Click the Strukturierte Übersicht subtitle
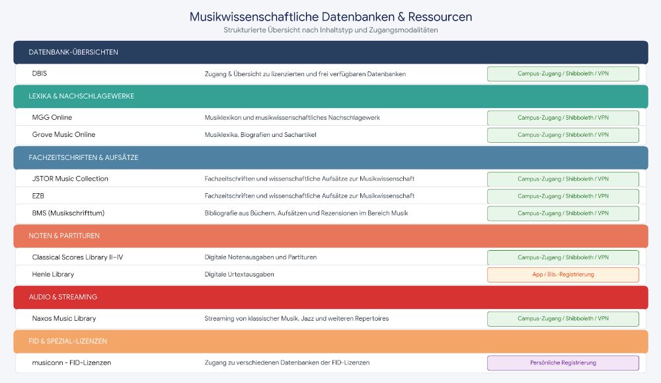The width and height of the screenshot is (661, 383). [330, 30]
